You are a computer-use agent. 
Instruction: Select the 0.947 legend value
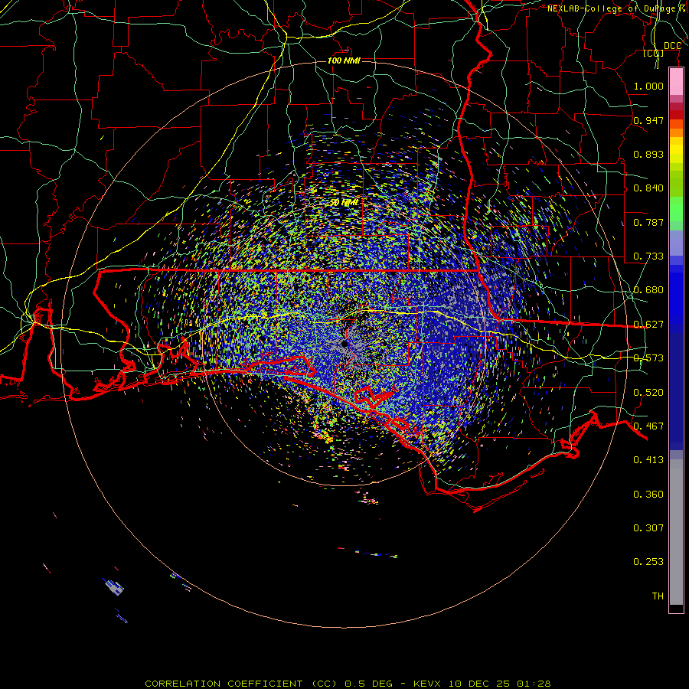click(648, 120)
